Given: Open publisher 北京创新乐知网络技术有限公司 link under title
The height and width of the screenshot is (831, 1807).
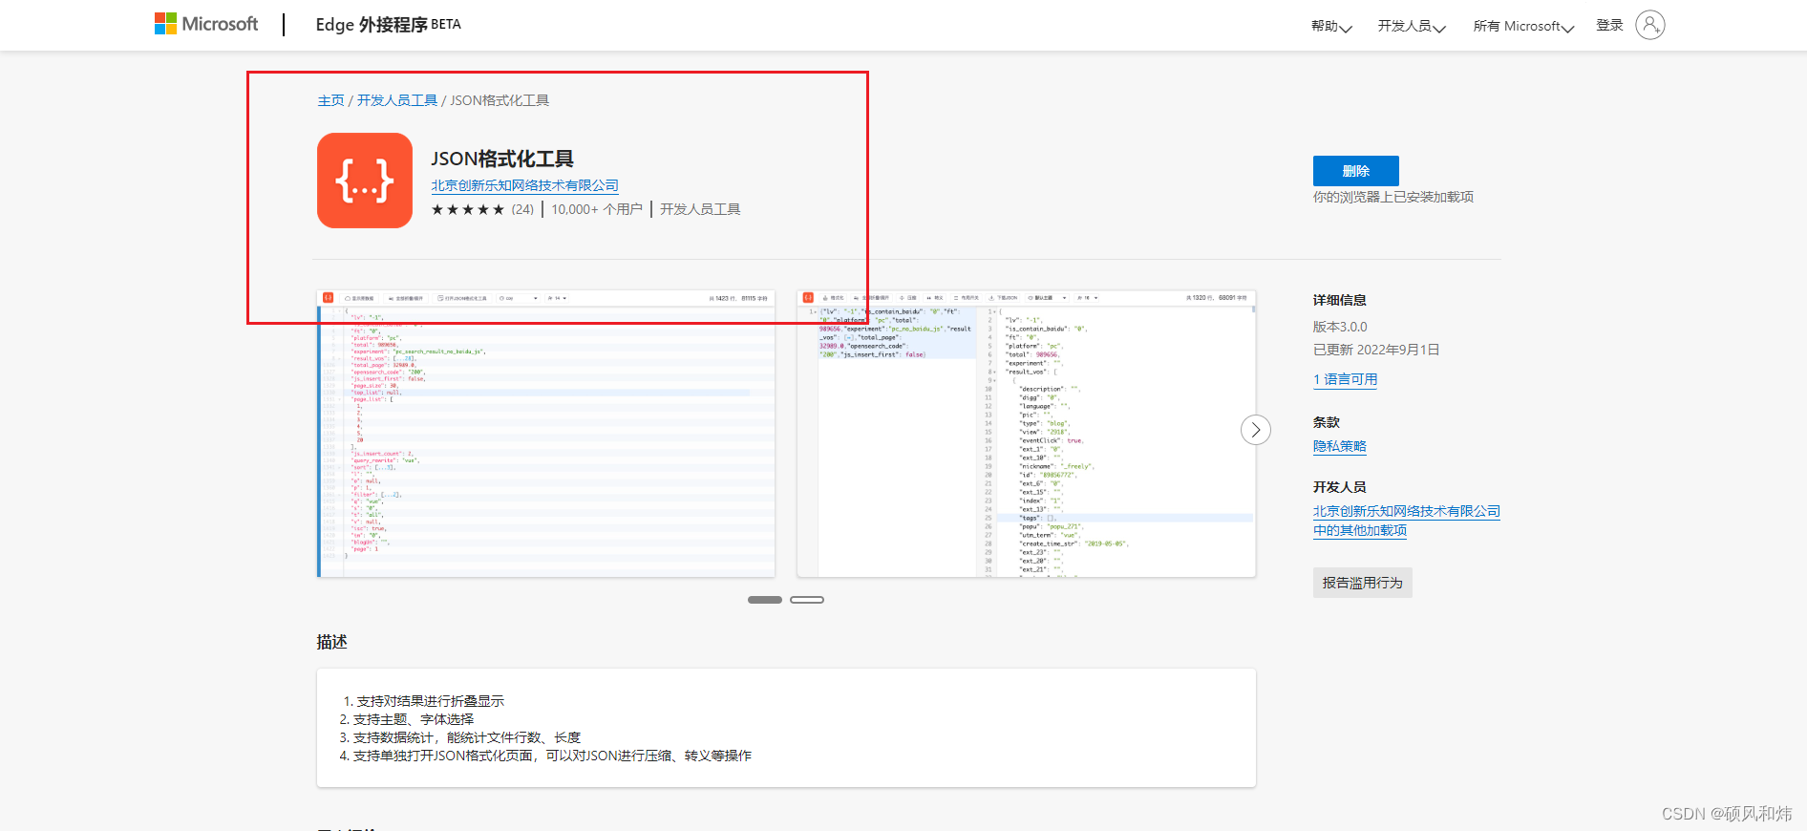Looking at the screenshot, I should pyautogui.click(x=524, y=185).
